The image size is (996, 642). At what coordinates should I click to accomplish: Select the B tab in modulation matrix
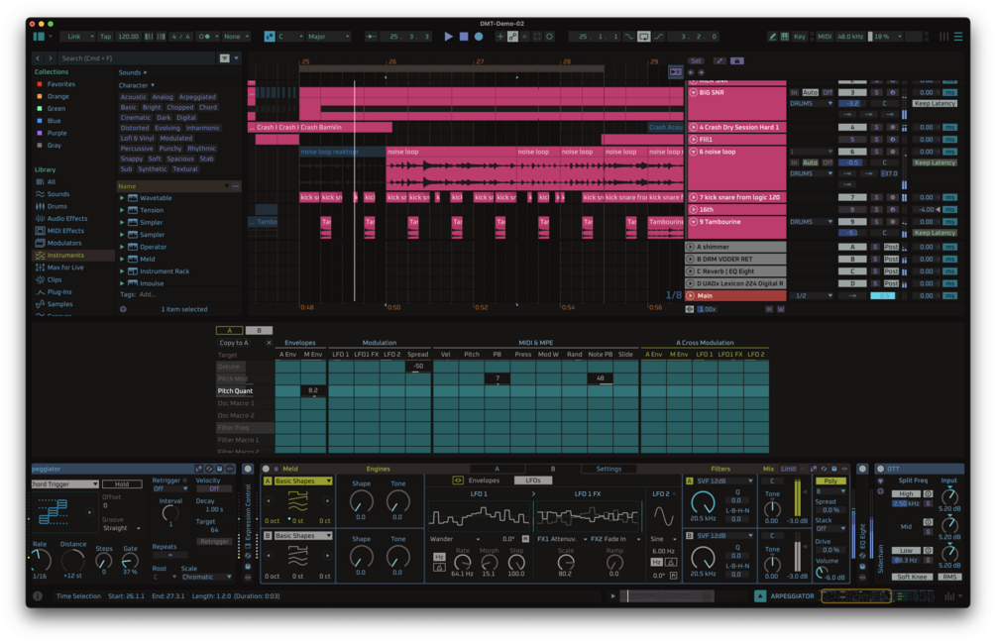coord(259,330)
